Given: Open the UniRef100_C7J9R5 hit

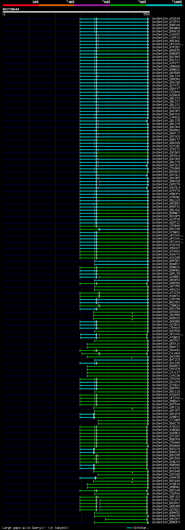Looking at the screenshot, I should click(x=166, y=420).
